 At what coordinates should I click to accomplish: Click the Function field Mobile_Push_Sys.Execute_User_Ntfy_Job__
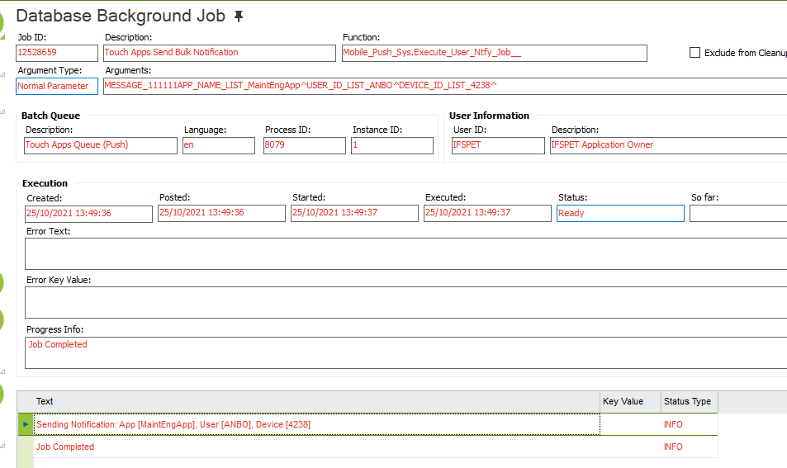pyautogui.click(x=495, y=53)
